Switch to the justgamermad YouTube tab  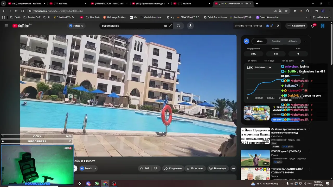click(27, 4)
